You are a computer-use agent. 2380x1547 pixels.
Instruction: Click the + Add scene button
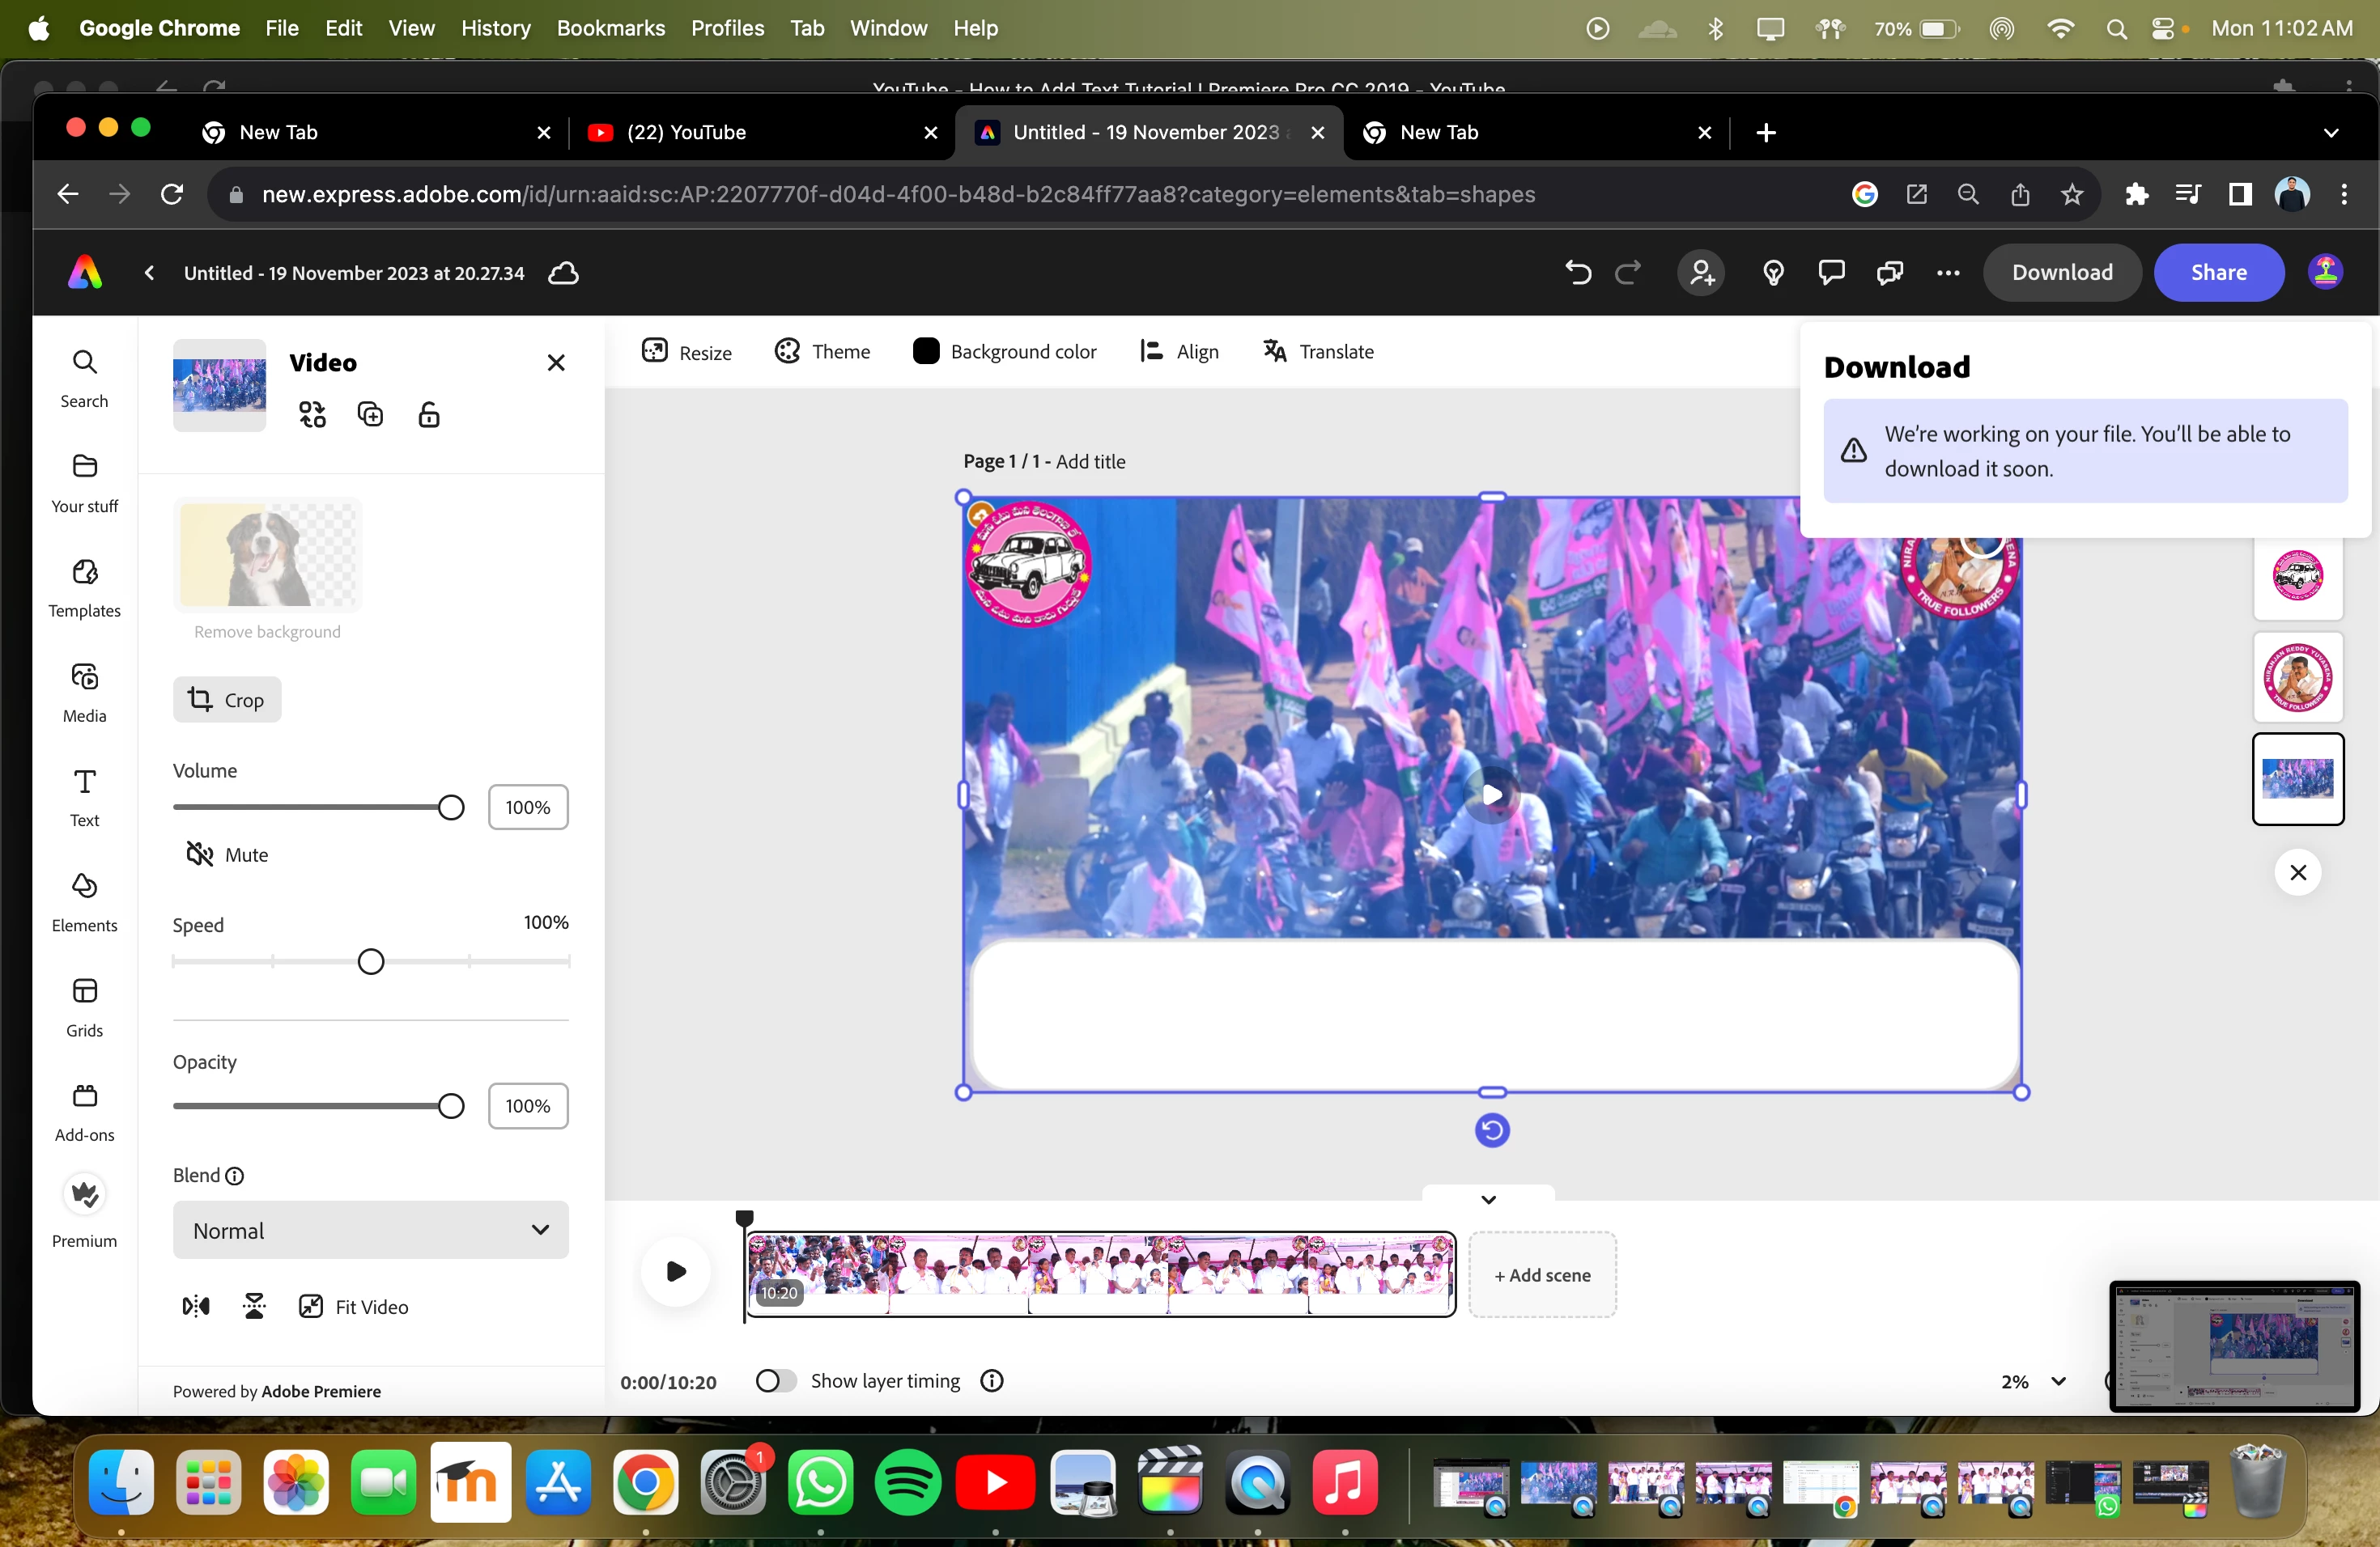coord(1542,1275)
